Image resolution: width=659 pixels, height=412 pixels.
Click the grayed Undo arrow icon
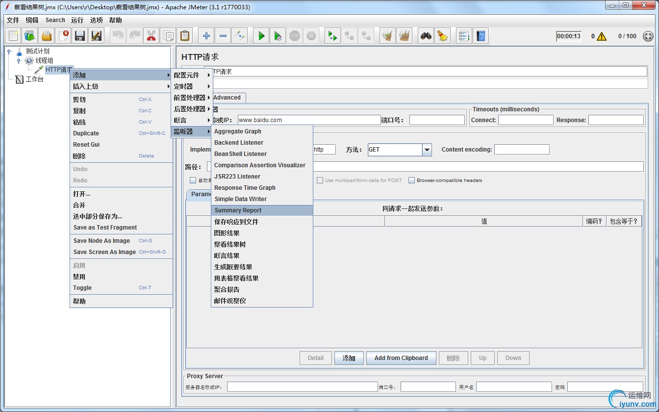click(118, 36)
